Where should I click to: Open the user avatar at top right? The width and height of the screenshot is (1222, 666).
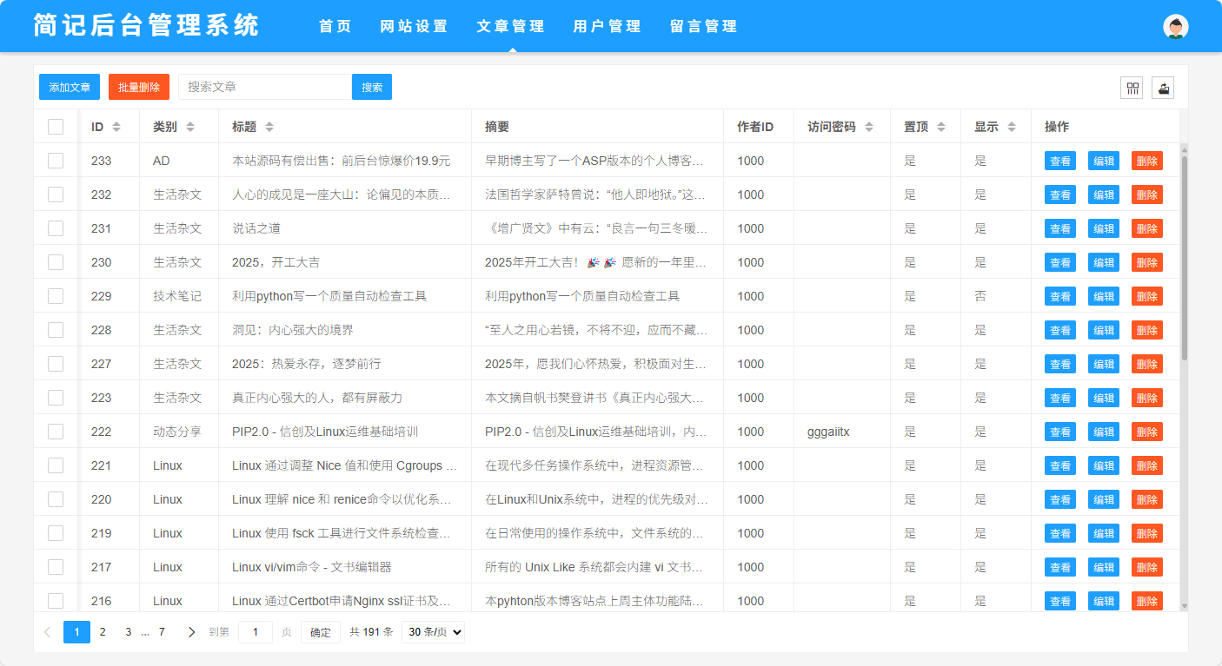click(1175, 27)
